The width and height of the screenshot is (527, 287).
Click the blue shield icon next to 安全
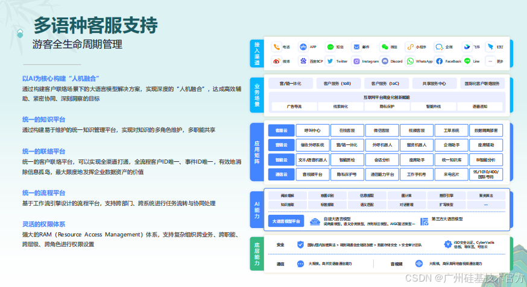[x=300, y=245]
